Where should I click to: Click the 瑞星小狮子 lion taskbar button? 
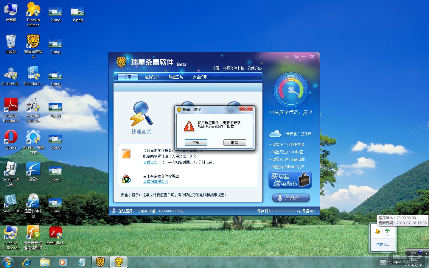click(x=119, y=262)
